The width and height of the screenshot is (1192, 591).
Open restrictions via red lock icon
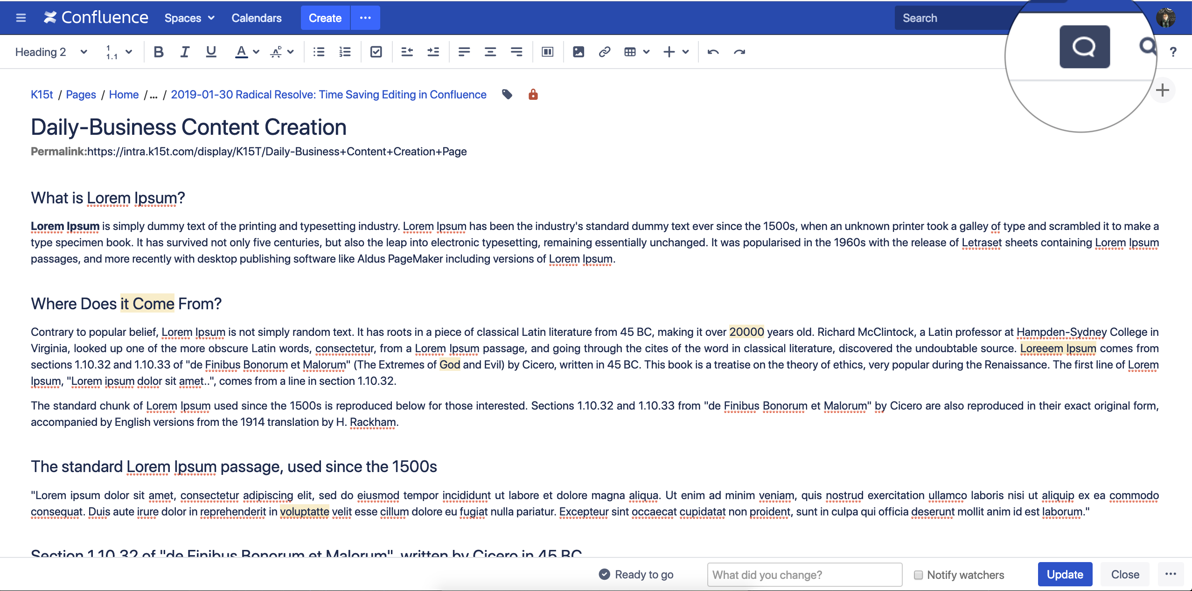533,95
